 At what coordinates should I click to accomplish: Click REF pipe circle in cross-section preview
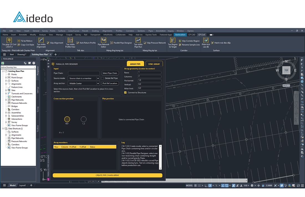coord(67,119)
